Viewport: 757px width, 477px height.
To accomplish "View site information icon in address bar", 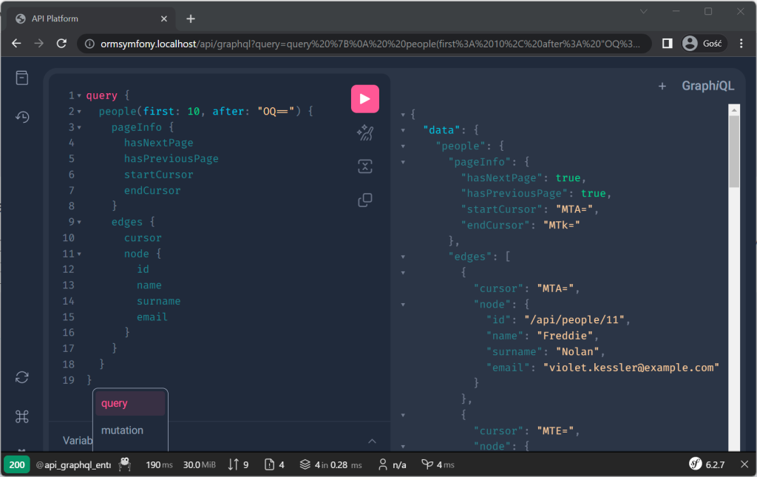I will click(89, 44).
